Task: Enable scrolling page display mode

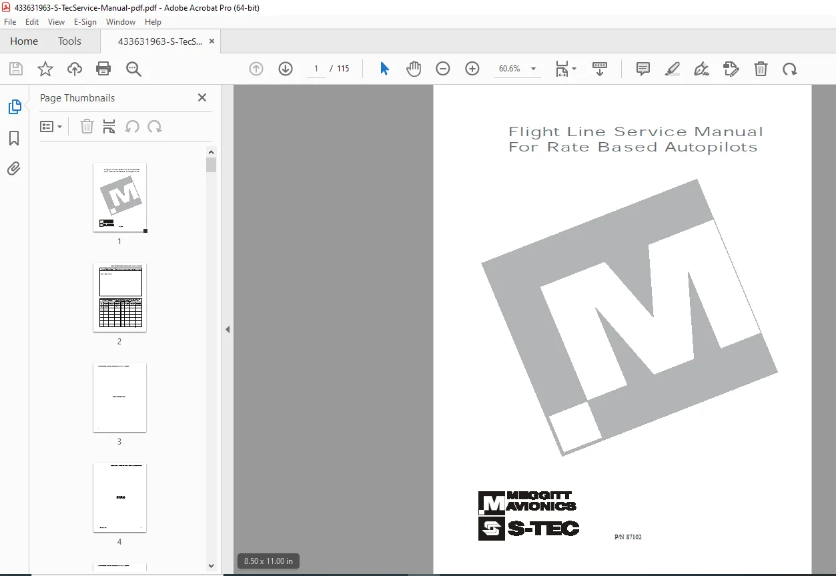Action: click(x=600, y=69)
